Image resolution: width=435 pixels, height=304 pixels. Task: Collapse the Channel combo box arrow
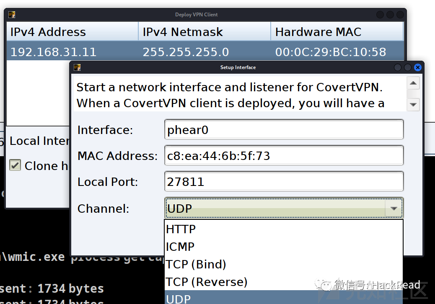[x=394, y=209]
